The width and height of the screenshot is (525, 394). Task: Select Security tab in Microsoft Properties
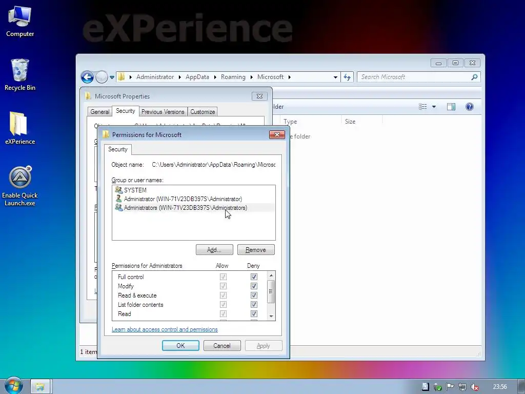126,111
